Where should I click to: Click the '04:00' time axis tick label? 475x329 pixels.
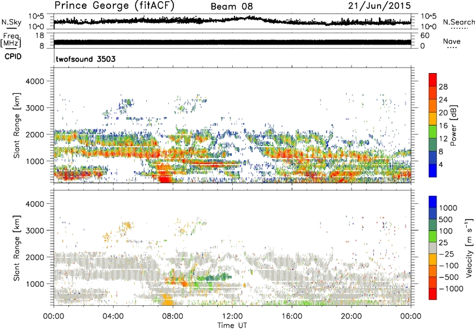tap(113, 317)
